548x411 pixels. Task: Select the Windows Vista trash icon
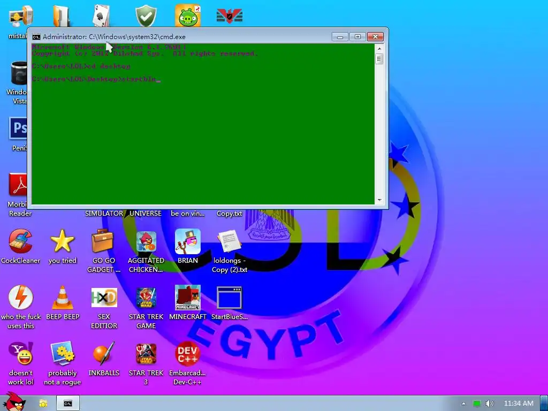[x=19, y=73]
